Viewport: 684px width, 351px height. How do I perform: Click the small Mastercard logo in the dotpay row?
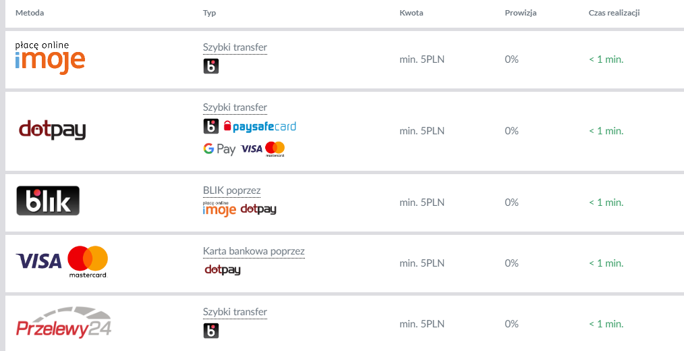[275, 149]
